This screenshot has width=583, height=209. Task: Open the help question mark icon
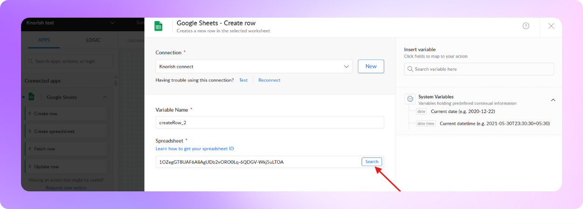coord(526,26)
